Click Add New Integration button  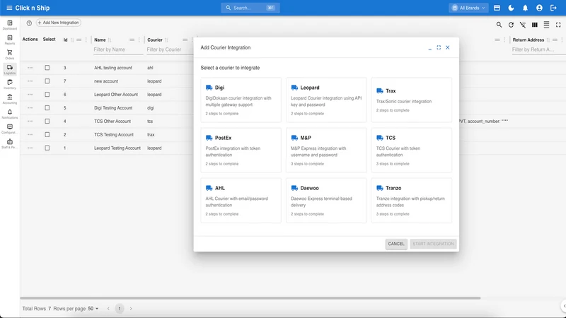(58, 23)
